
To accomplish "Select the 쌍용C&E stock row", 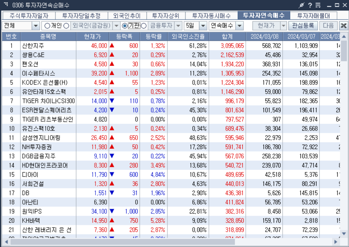I will coord(171,55).
